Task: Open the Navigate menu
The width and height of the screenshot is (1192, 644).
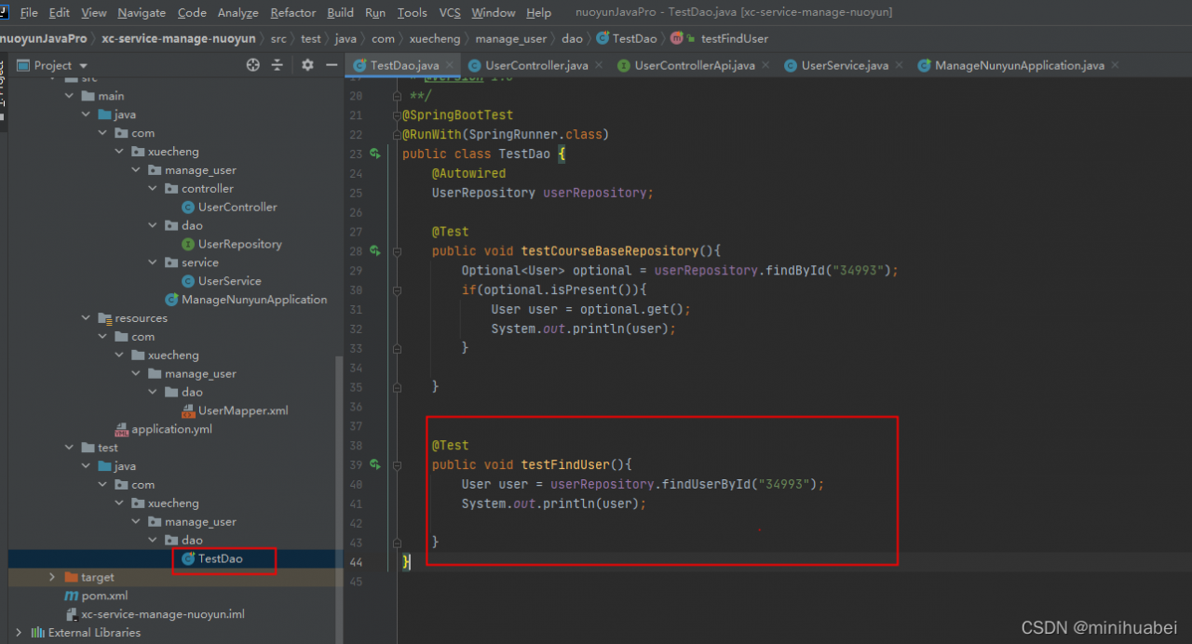Action: 142,12
